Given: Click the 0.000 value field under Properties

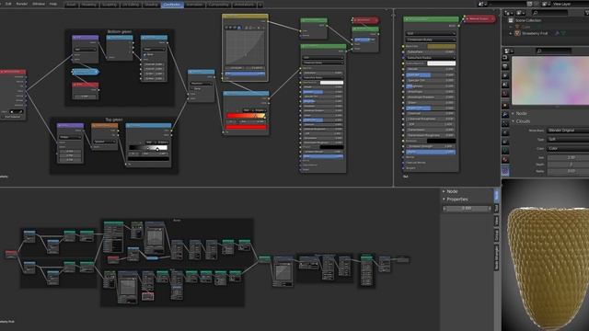Looking at the screenshot, I should point(467,209).
